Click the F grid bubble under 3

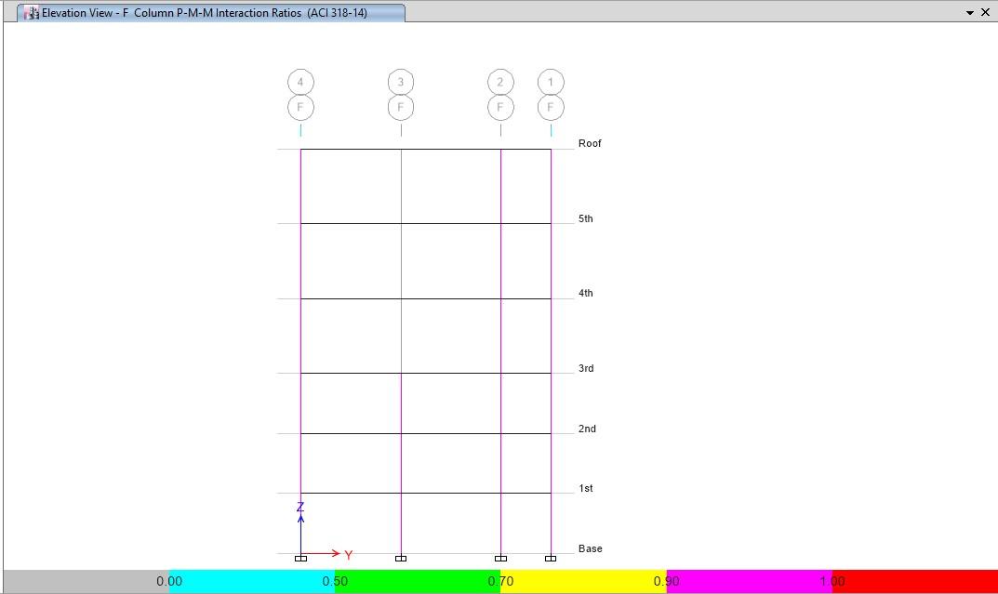[x=400, y=108]
